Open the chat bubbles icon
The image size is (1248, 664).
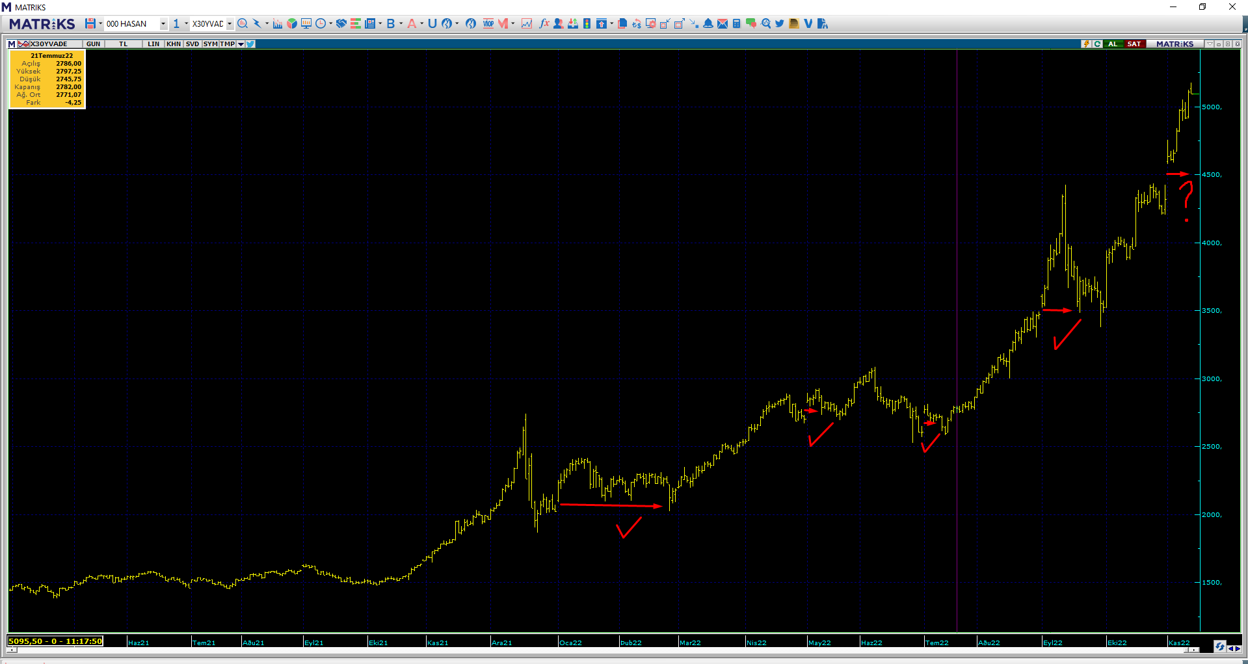(x=751, y=23)
